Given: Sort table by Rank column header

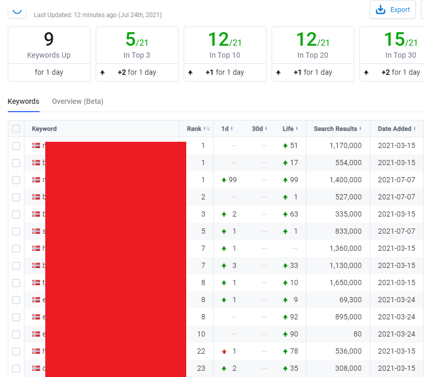Looking at the screenshot, I should (194, 129).
